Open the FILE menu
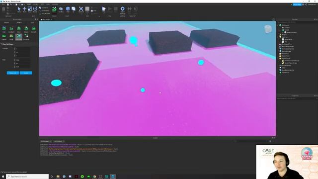The width and height of the screenshot is (318, 179). (3, 4)
